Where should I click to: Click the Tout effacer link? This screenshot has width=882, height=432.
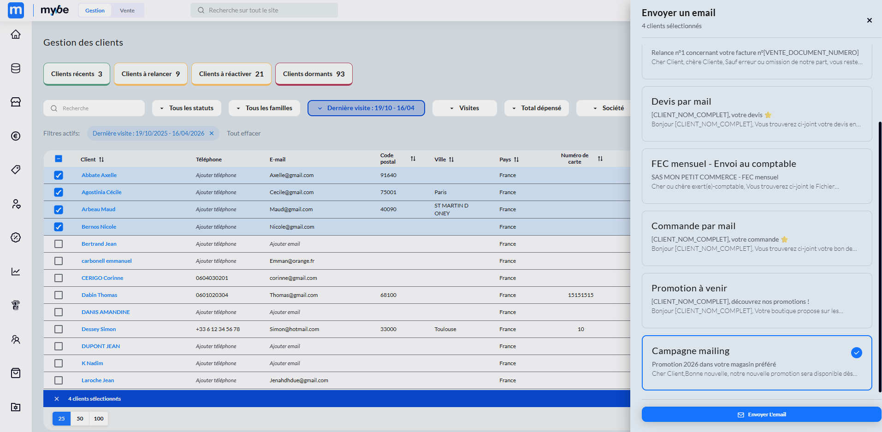(244, 133)
